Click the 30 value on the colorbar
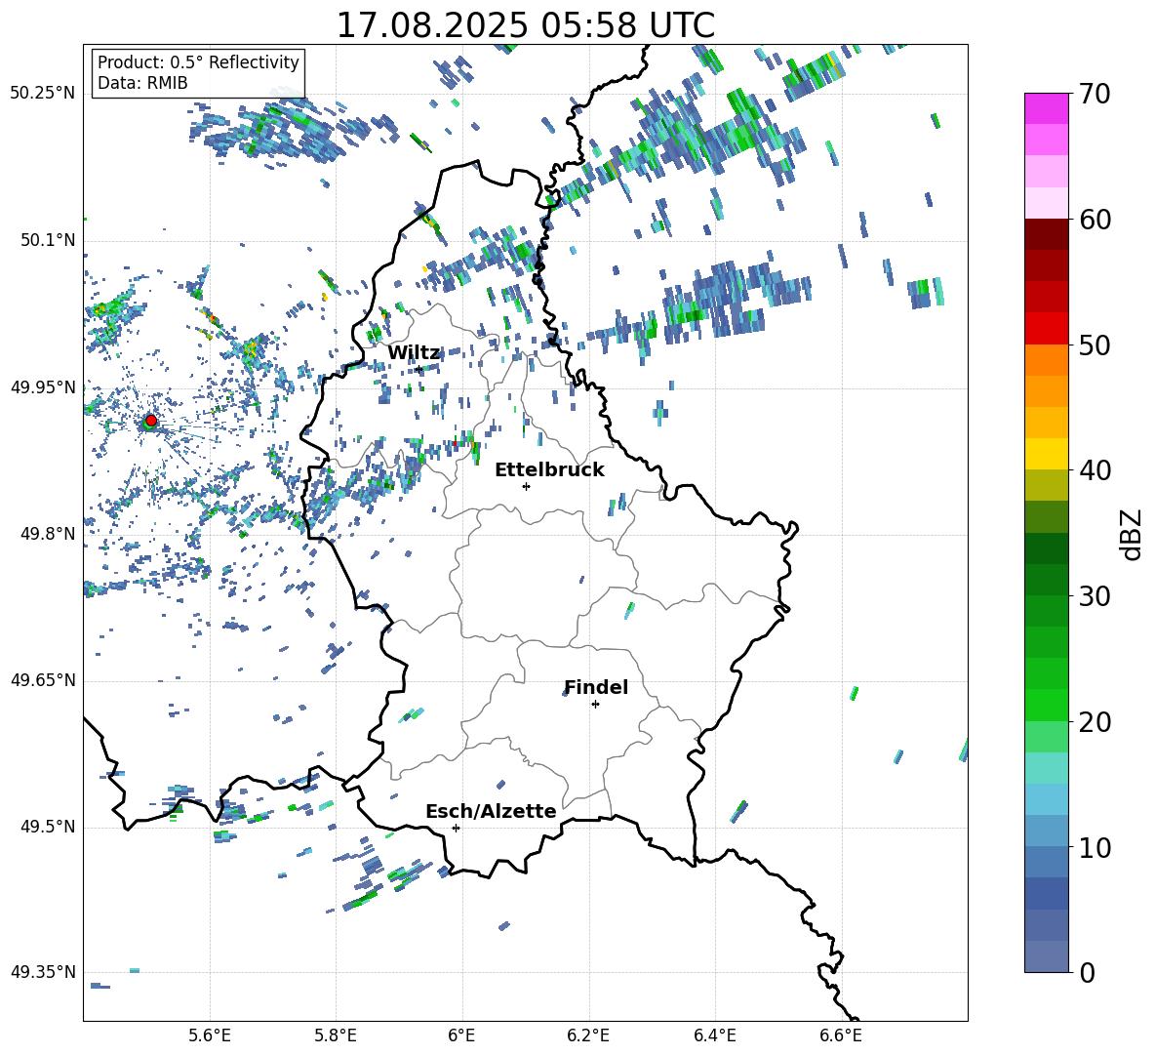Screen dimensions: 1155x1055 (1095, 596)
